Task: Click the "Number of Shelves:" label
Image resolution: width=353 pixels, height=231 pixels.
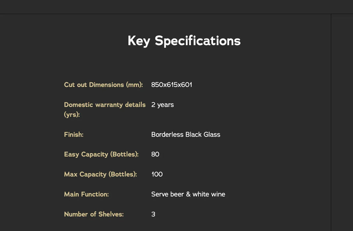Action: pyautogui.click(x=94, y=214)
